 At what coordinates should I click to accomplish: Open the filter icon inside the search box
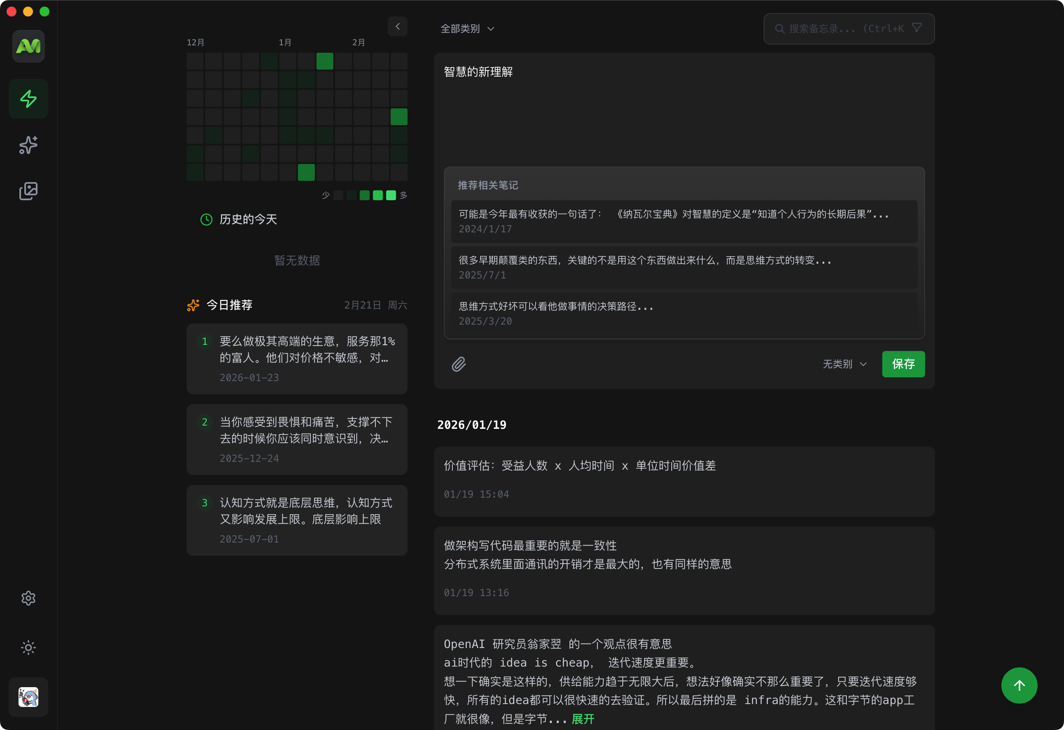pos(917,28)
